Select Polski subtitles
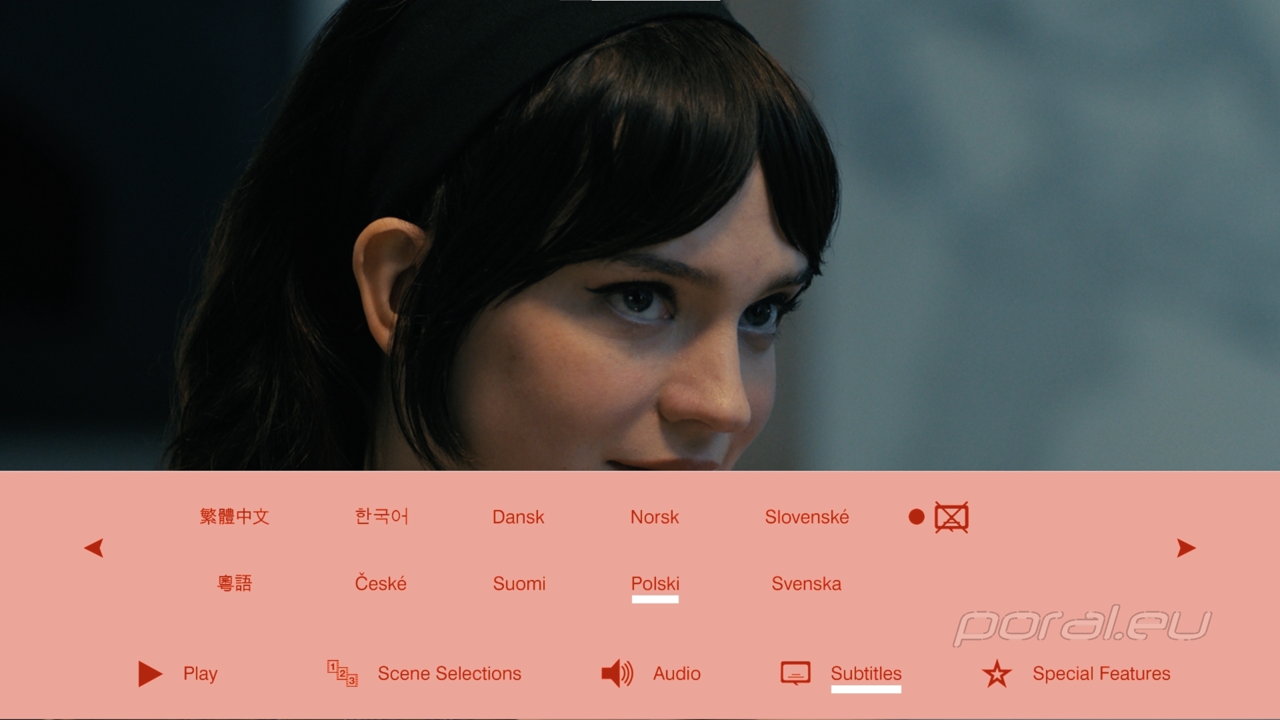The image size is (1280, 720). pos(655,584)
